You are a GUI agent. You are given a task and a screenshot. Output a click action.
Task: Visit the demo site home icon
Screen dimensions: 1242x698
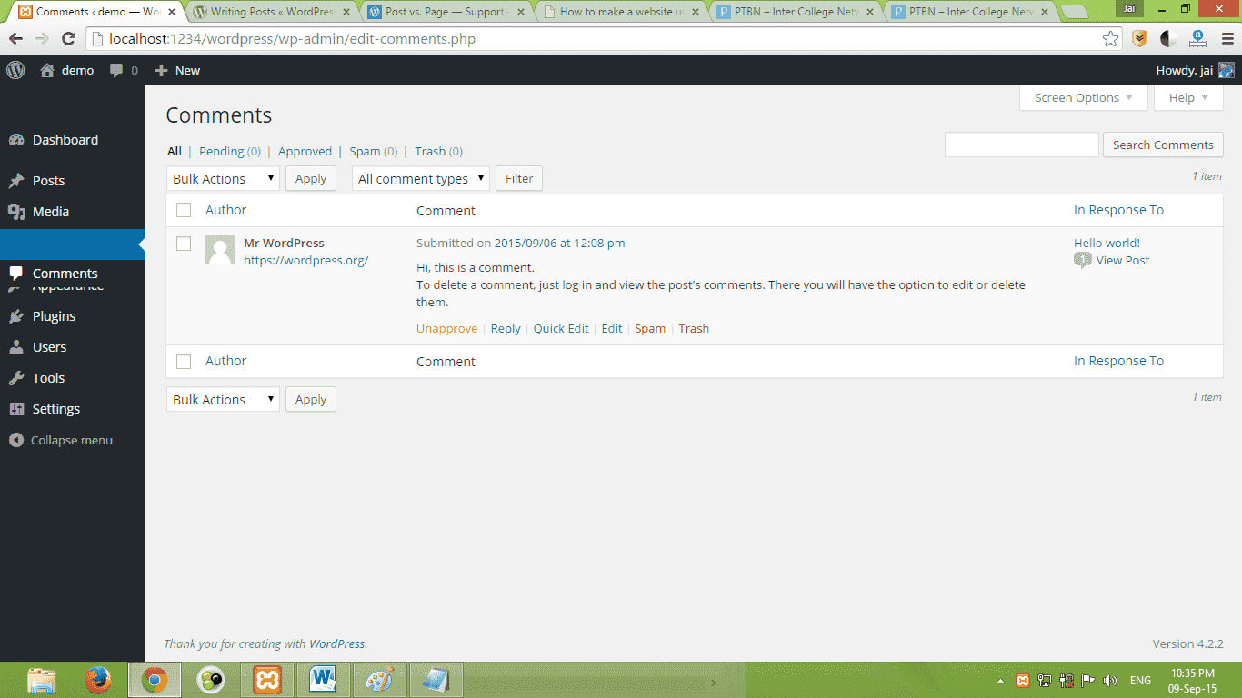47,70
